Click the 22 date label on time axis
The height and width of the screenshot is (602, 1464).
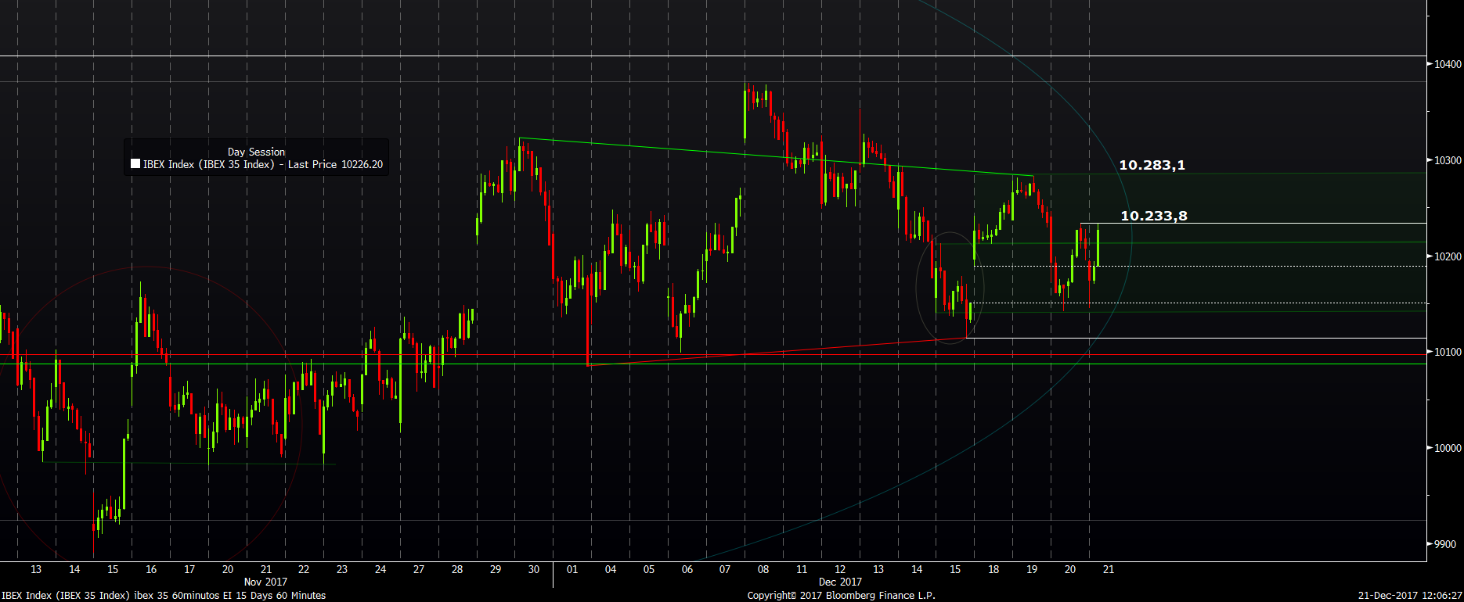click(x=304, y=569)
